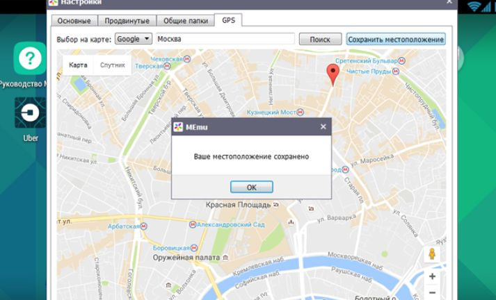The height and width of the screenshot is (300, 496).
Task: Click the Кузнецкий Мост metro icon
Action: [301, 112]
